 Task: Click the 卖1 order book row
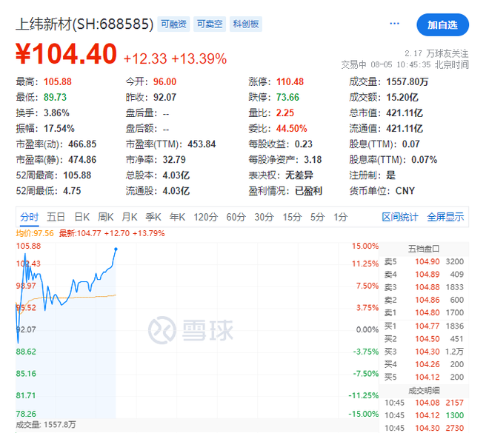click(424, 312)
